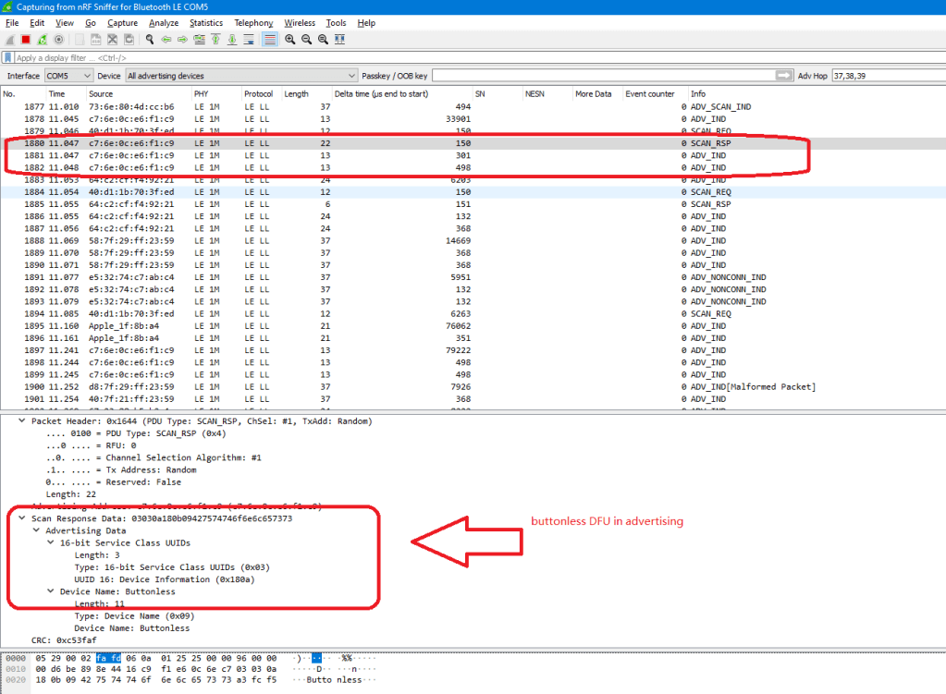Open the Analyze menu
The width and height of the screenshot is (946, 694).
click(166, 22)
